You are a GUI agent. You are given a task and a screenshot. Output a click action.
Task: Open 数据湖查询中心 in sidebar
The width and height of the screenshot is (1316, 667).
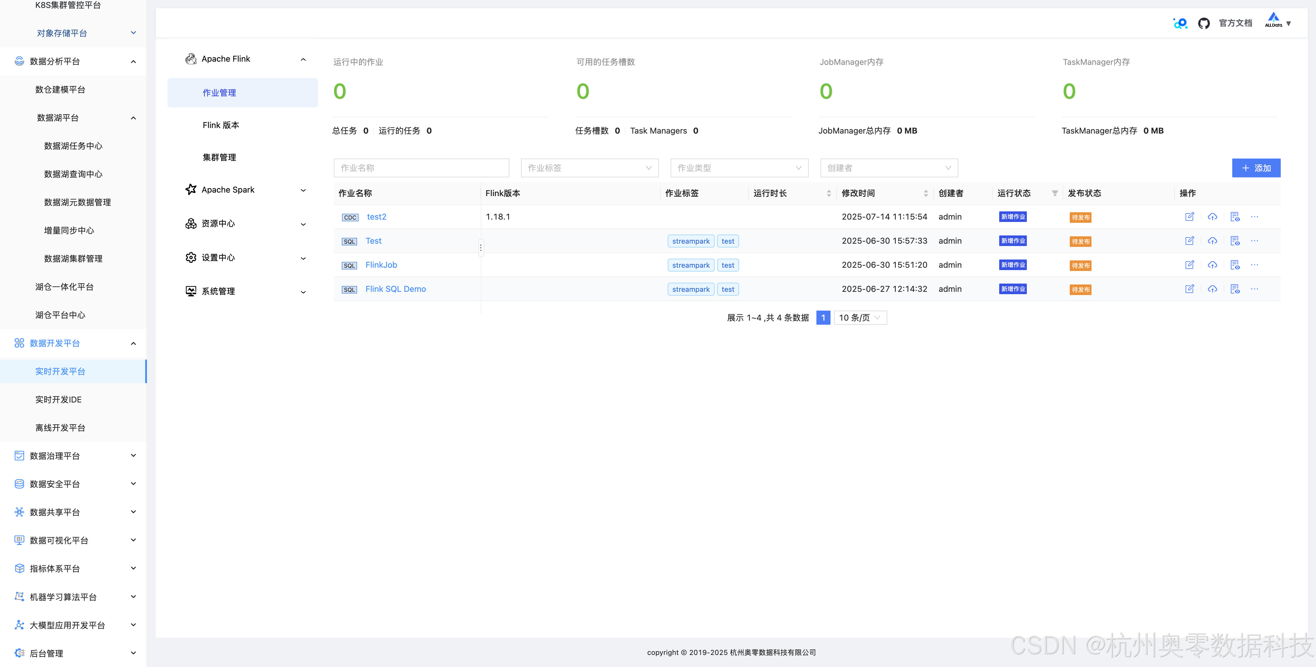[x=73, y=174]
